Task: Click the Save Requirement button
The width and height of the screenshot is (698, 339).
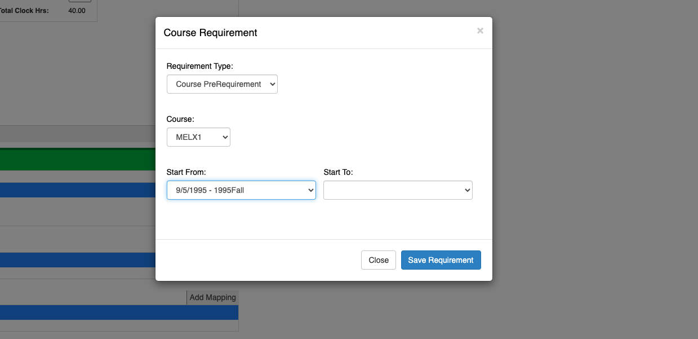Action: (x=441, y=260)
